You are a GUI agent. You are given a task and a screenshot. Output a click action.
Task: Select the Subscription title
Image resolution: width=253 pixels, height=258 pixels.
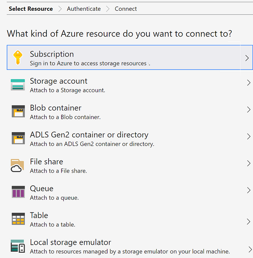[52, 54]
